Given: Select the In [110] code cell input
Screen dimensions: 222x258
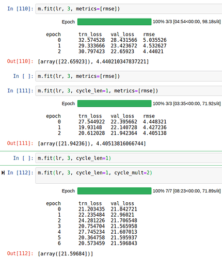Looking at the screenshot, I should tap(129, 9).
